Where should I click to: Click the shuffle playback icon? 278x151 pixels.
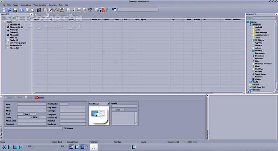[x=77, y=147]
